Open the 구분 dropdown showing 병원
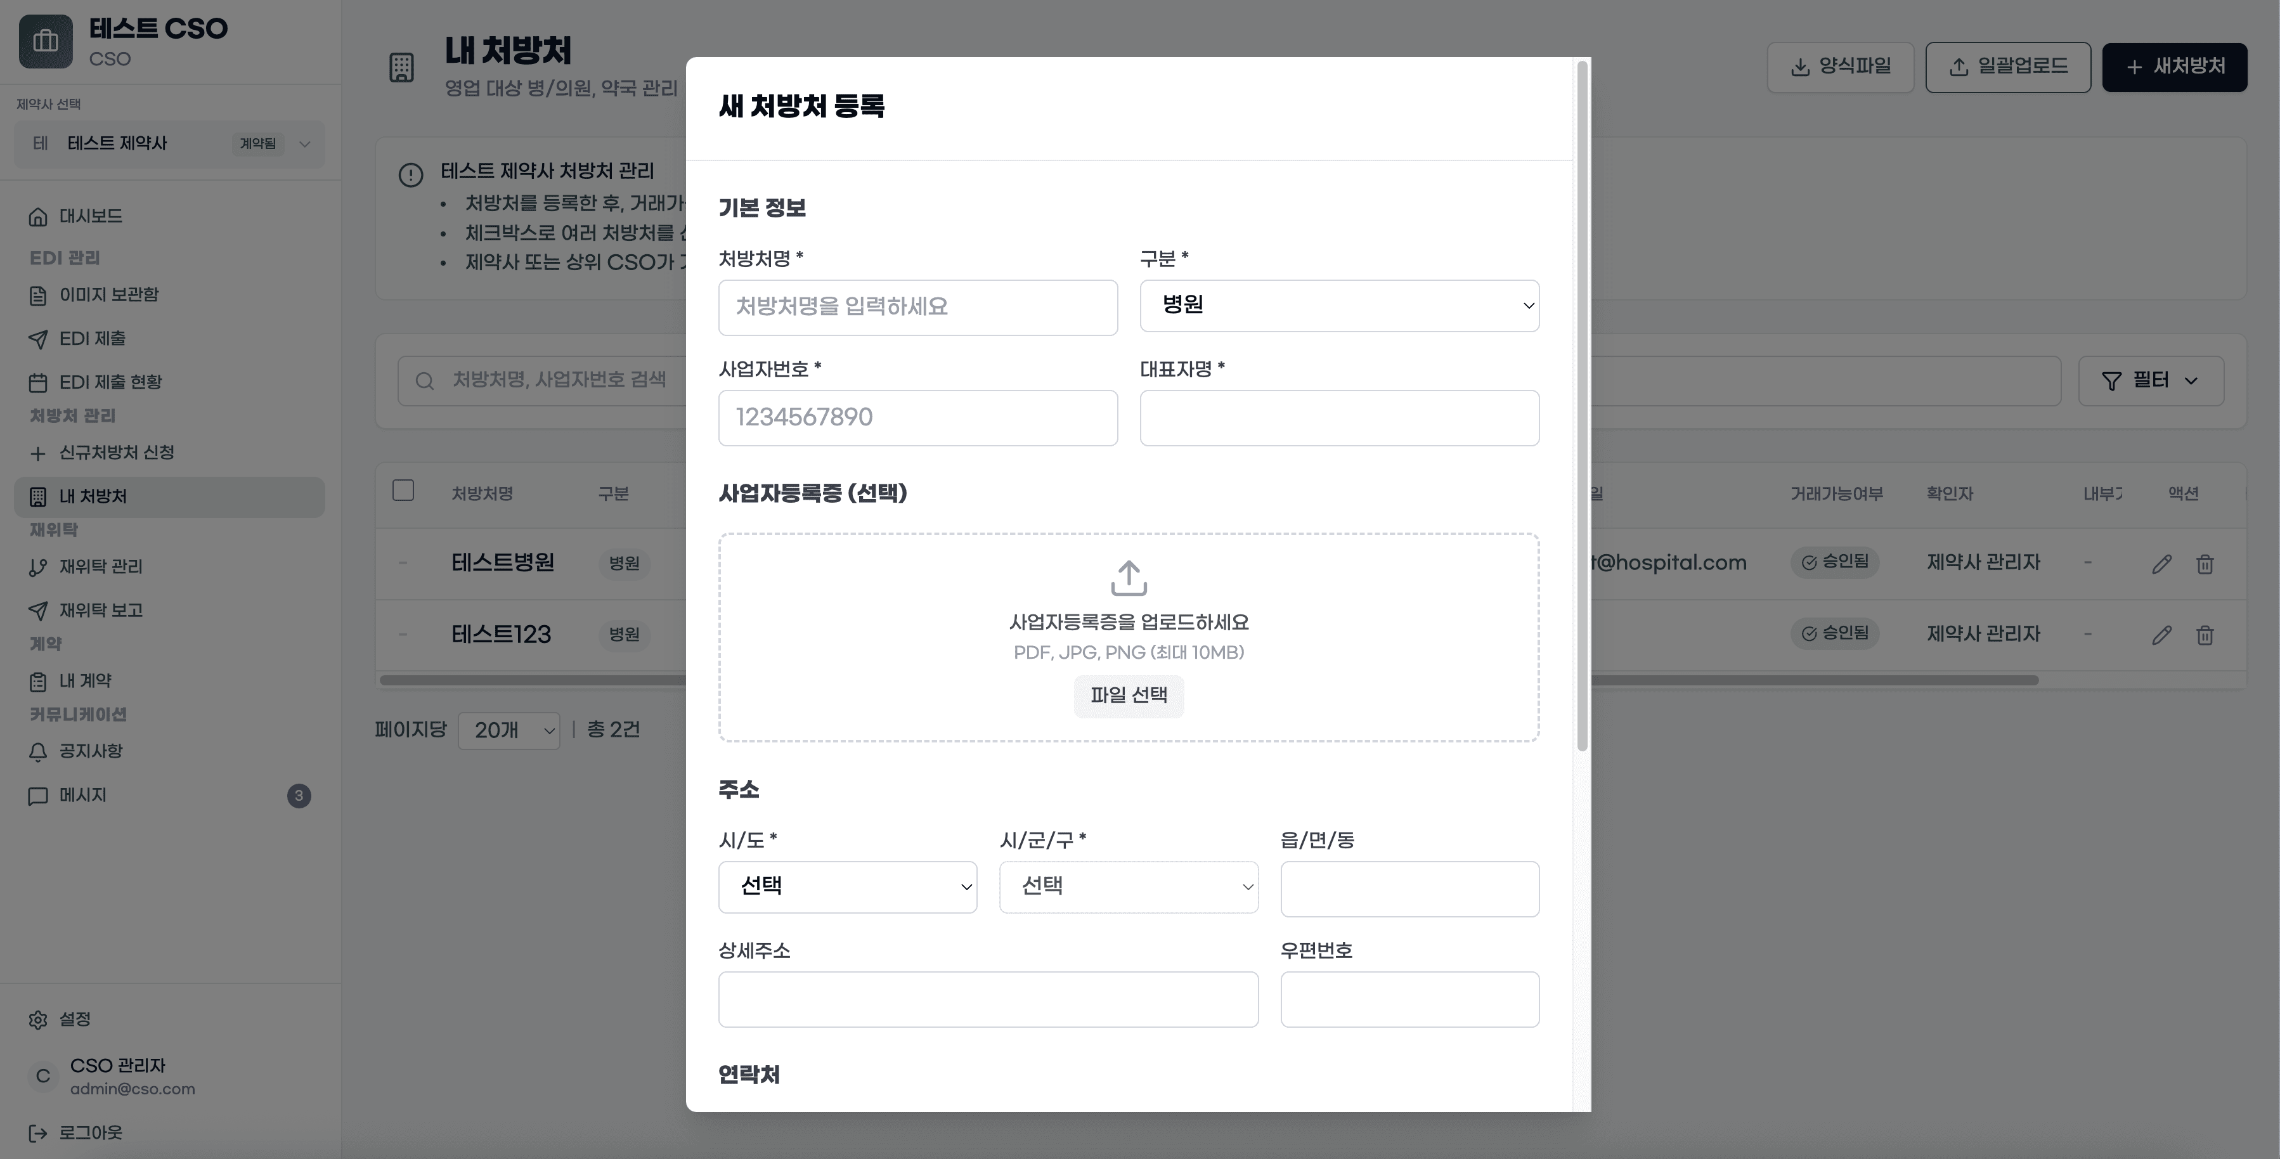Viewport: 2280px width, 1159px height. [1339, 306]
